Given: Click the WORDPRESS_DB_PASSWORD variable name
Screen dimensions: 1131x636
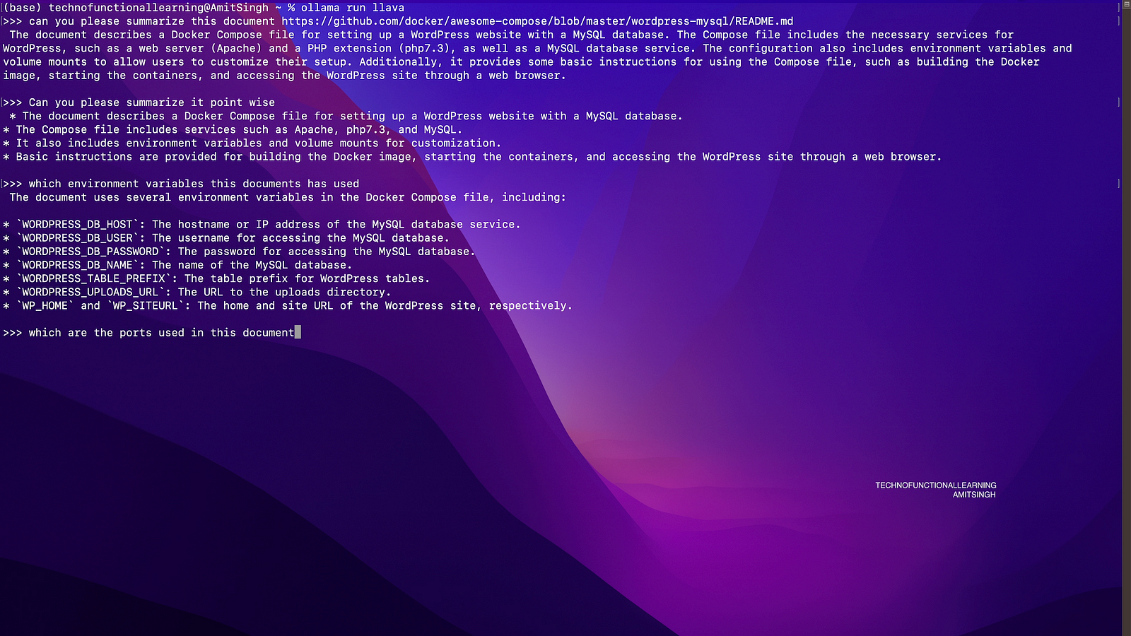Looking at the screenshot, I should coord(90,252).
